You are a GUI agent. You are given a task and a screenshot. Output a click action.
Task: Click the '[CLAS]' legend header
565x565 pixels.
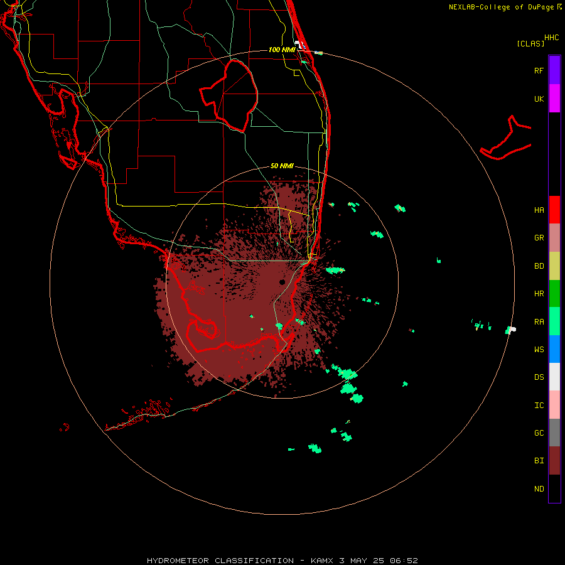pos(530,44)
